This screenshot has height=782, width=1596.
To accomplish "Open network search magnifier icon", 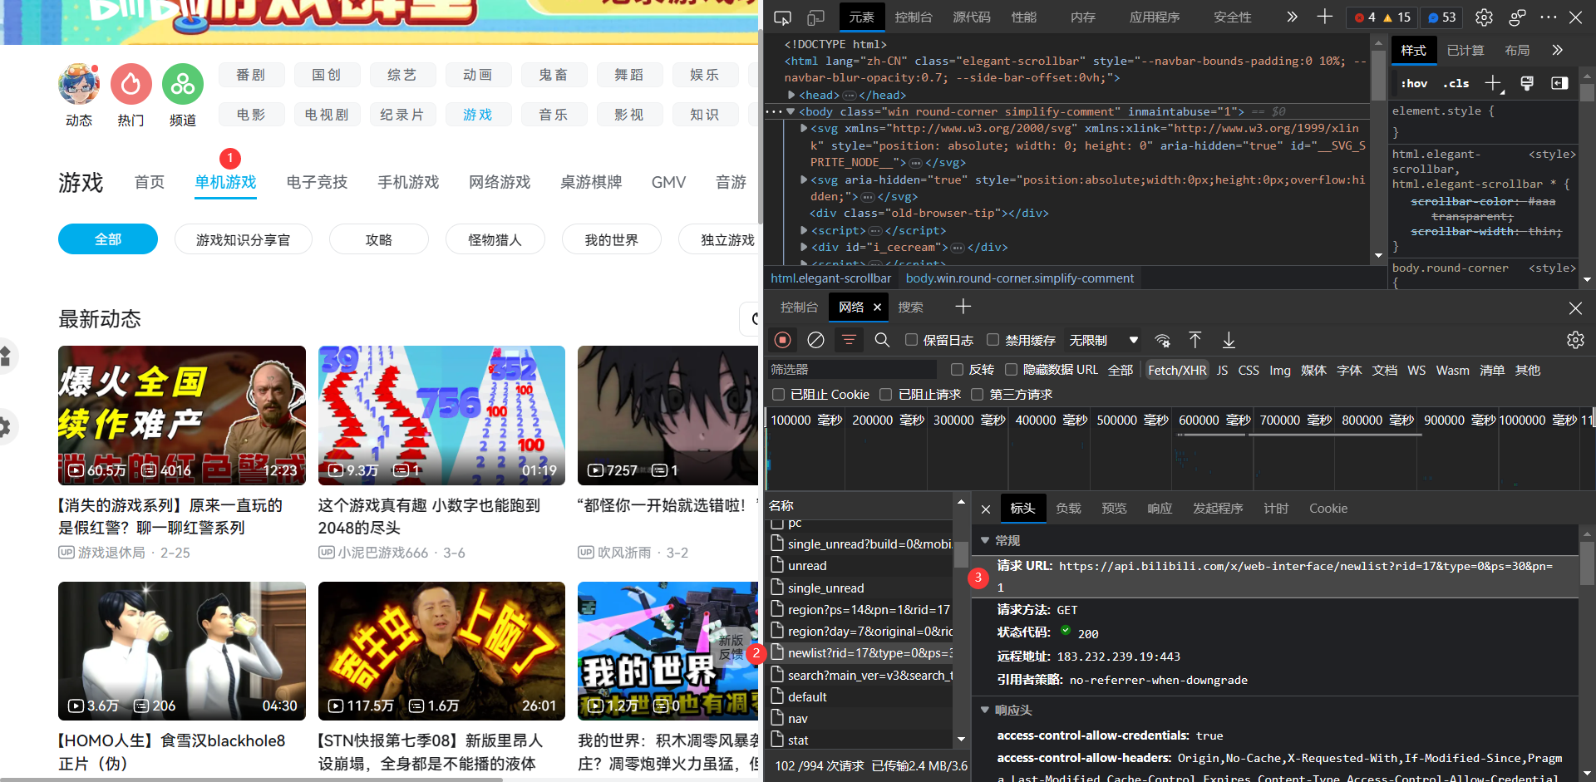I will coord(882,340).
